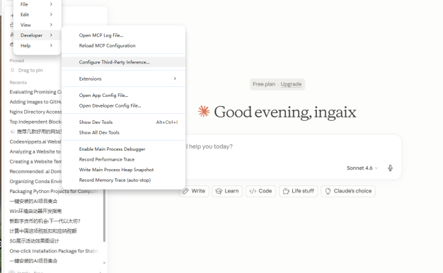Image resolution: width=443 pixels, height=273 pixels.
Task: Open the Sonnet 4.6 model selector
Action: 362,168
